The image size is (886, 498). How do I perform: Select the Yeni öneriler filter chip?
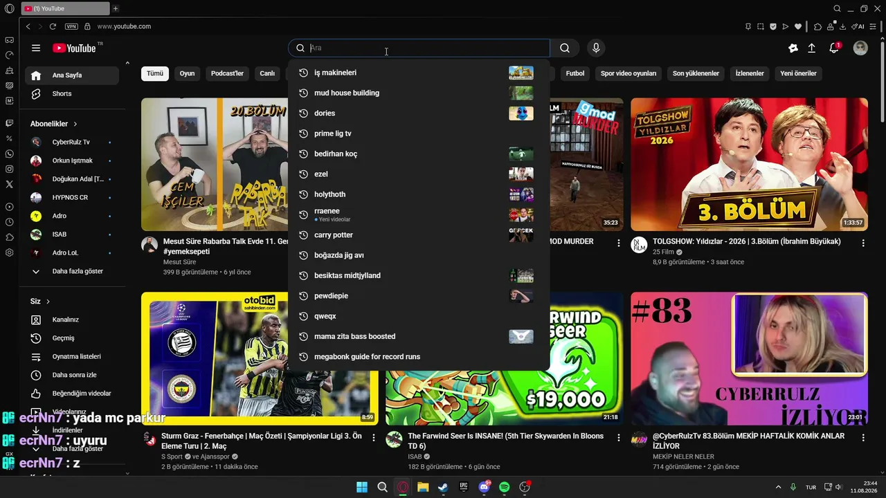798,73
